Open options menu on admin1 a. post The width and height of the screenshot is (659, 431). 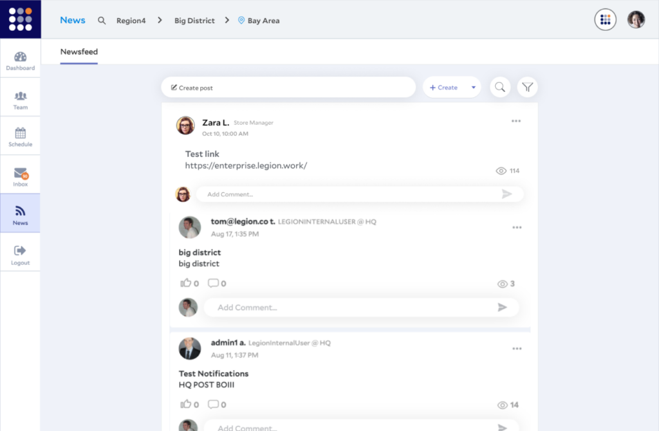point(517,349)
